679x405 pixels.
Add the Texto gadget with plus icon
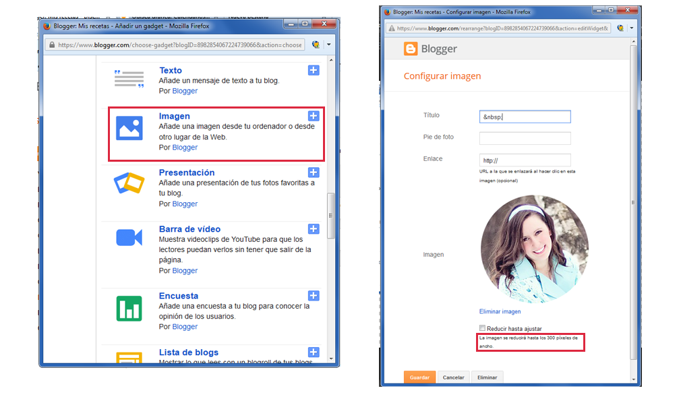[314, 70]
